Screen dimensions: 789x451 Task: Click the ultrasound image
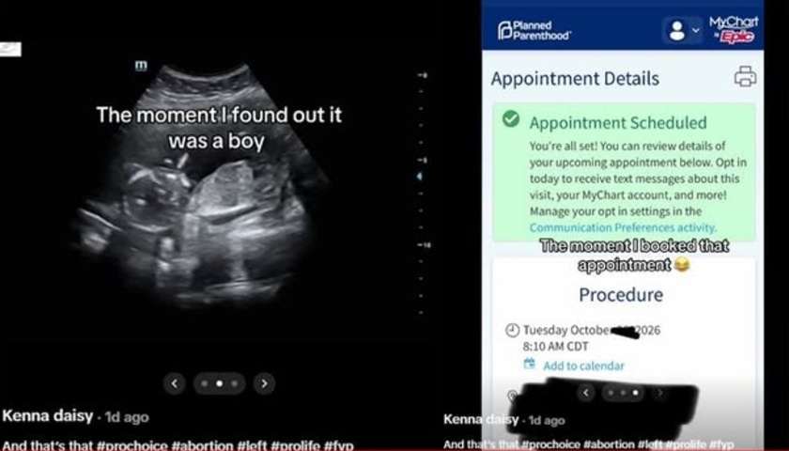[201, 186]
